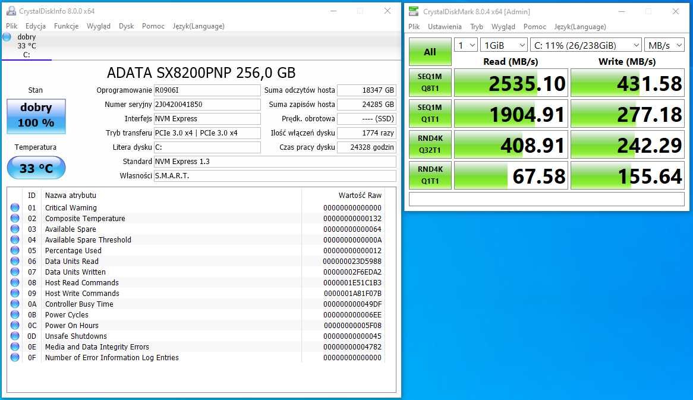Start the SEQ1M Q8T1 test

[x=430, y=82]
